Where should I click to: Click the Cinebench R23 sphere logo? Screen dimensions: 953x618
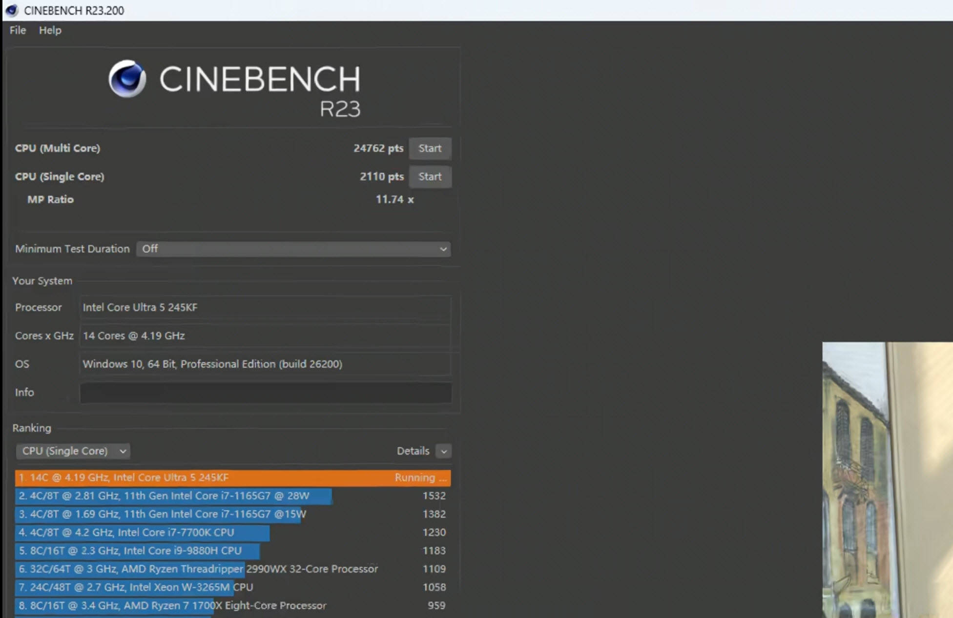pyautogui.click(x=127, y=79)
